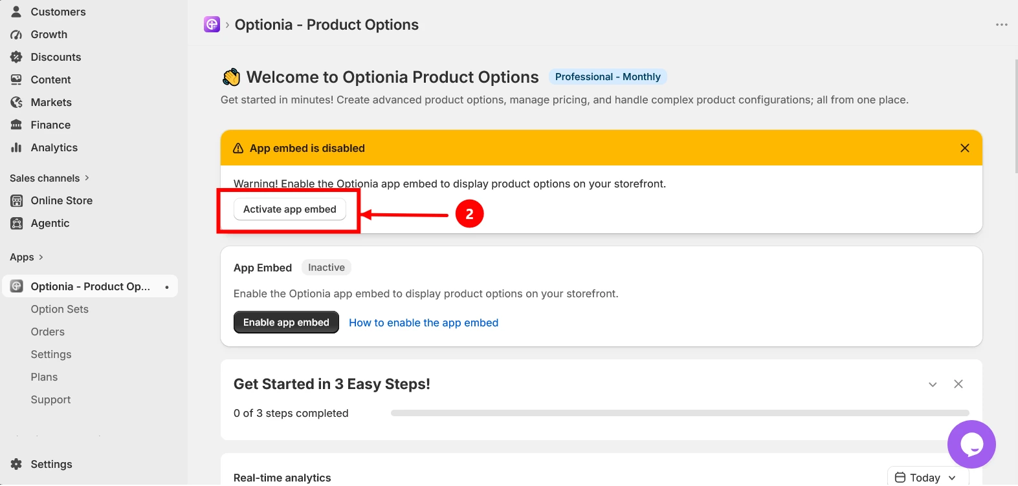
Task: Click the App Embed card title
Action: tap(263, 268)
